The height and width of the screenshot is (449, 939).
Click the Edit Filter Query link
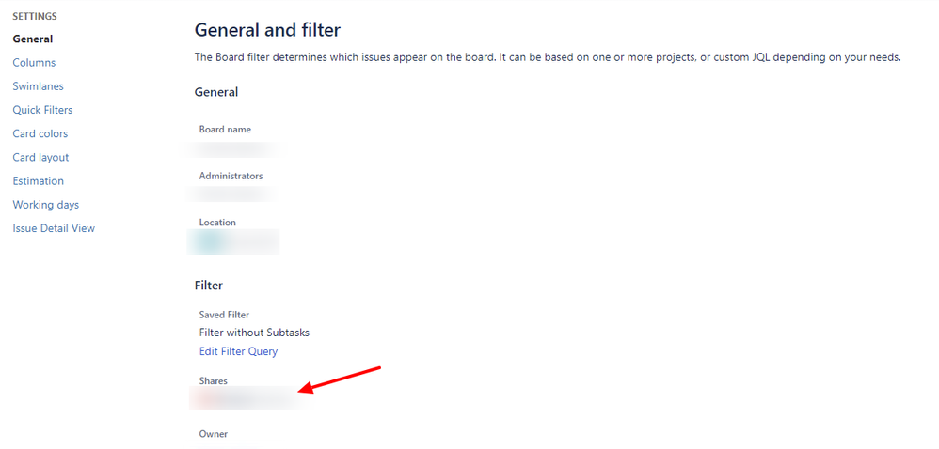coord(238,351)
